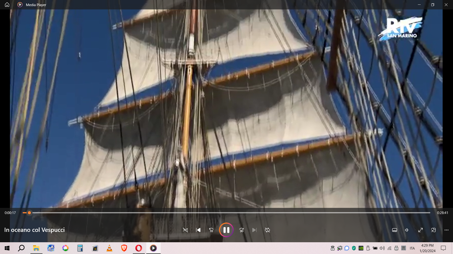
Task: Pause the video playback
Action: (226, 230)
